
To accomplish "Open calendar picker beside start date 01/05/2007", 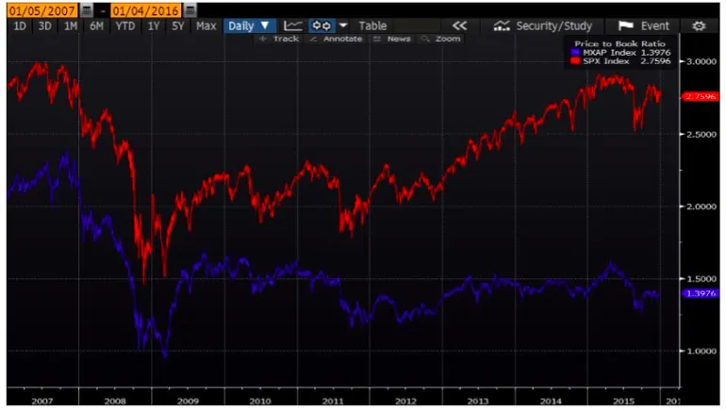I will (87, 10).
